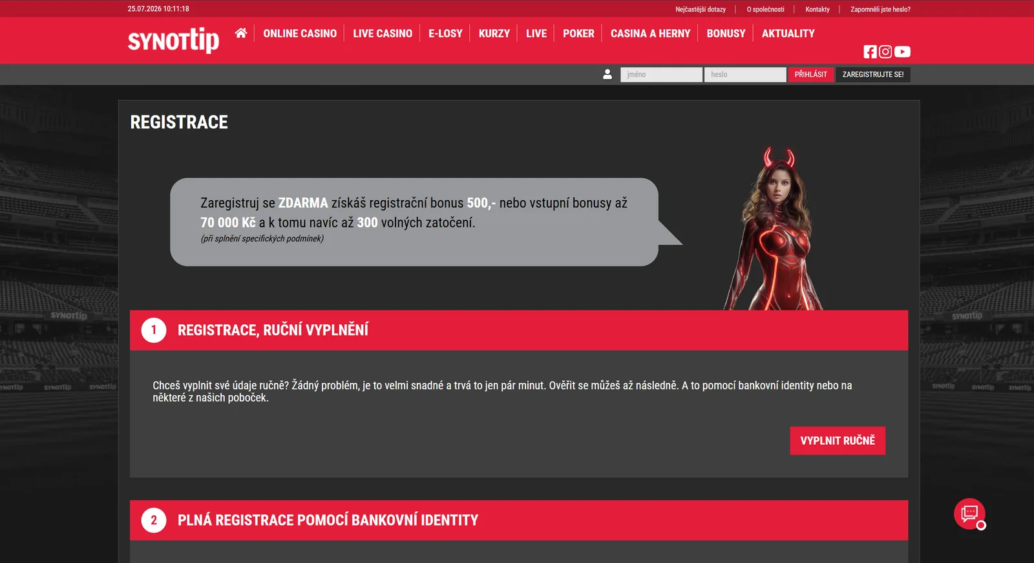The height and width of the screenshot is (563, 1034).
Task: Click the REGISTRACE page heading
Action: tap(179, 122)
